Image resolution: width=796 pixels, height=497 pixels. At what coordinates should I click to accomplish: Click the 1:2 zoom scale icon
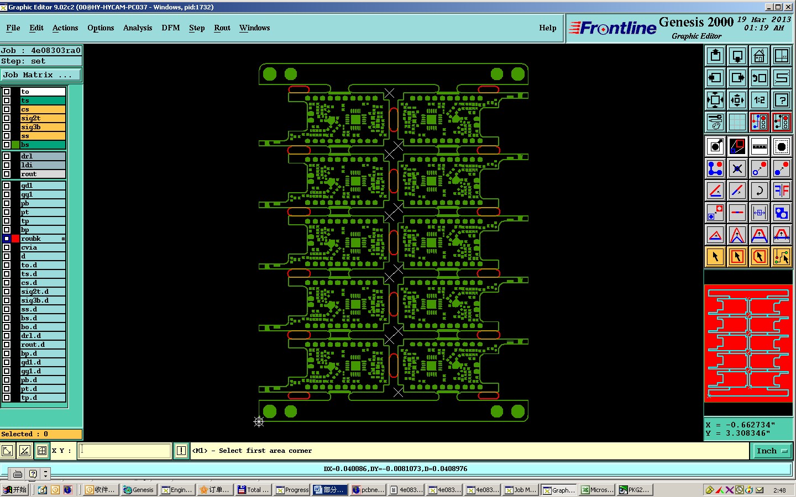pos(760,100)
